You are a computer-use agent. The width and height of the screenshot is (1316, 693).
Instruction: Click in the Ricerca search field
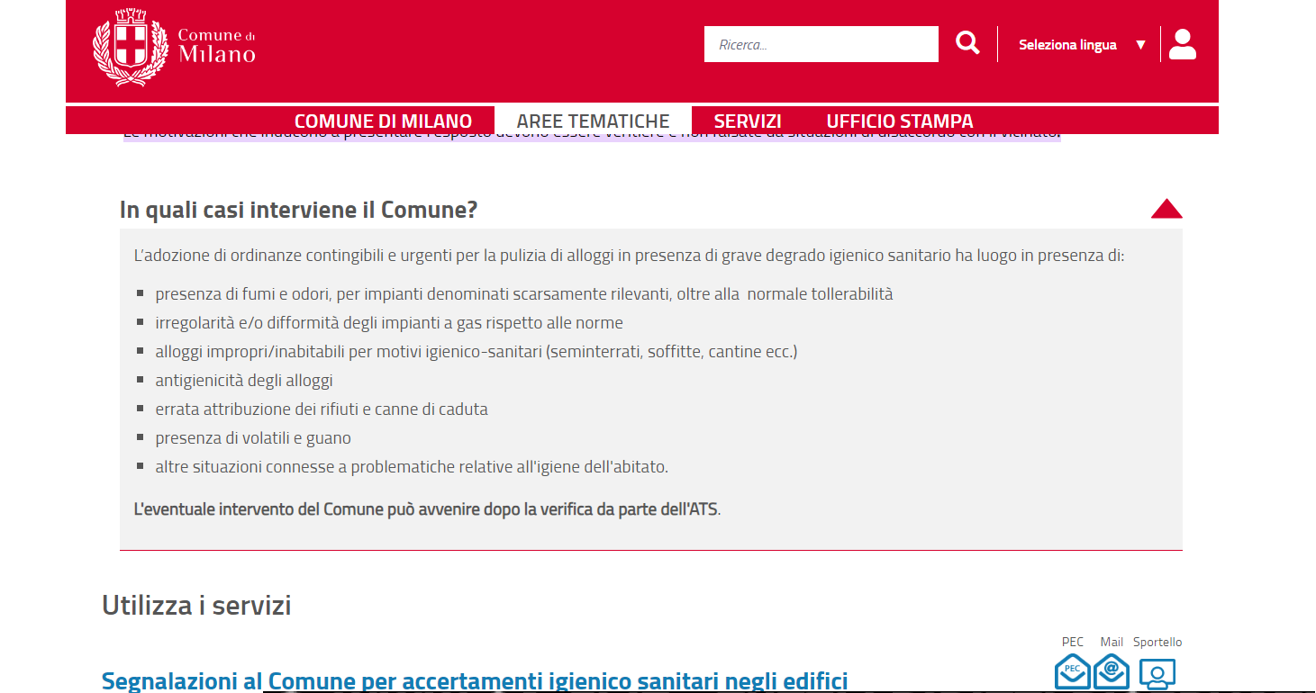point(821,44)
